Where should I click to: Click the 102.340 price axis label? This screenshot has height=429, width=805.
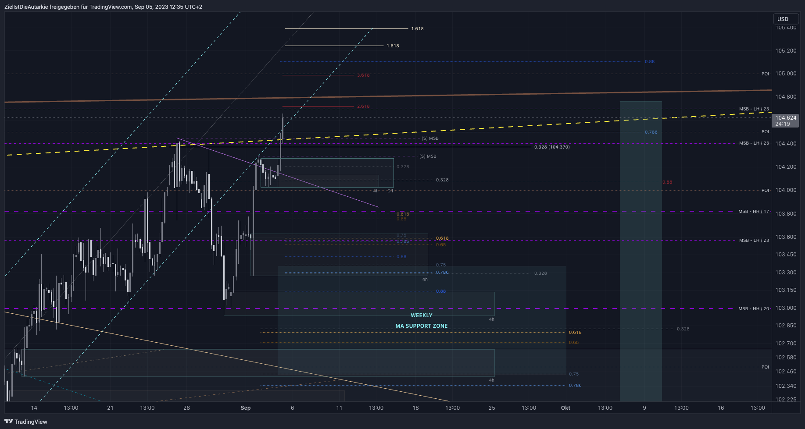[786, 386]
